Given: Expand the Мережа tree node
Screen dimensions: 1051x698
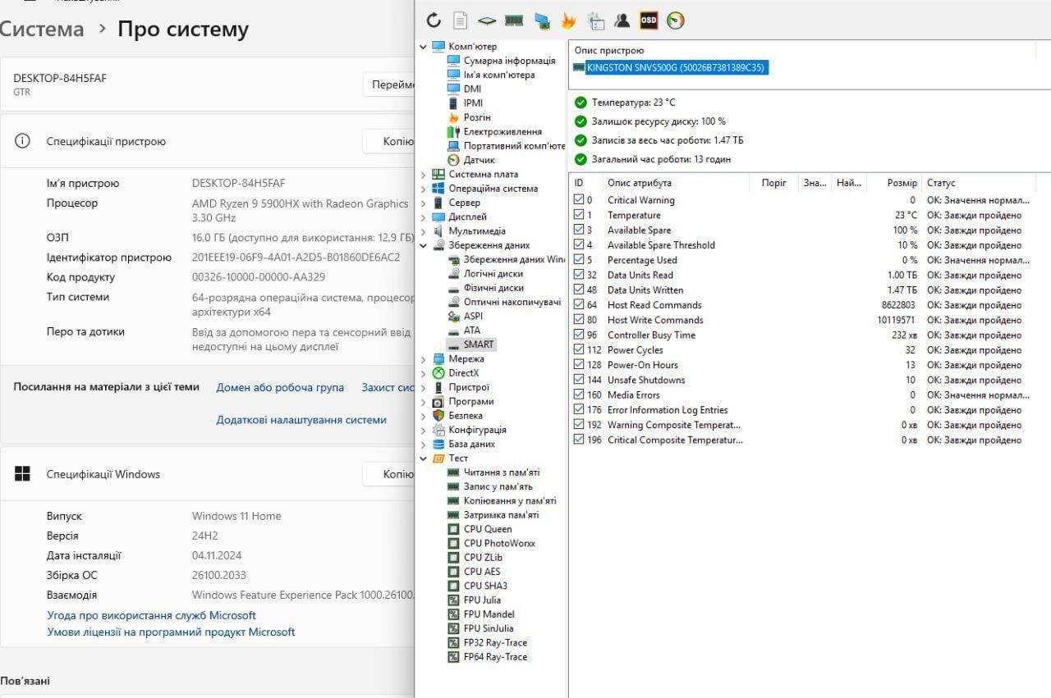Looking at the screenshot, I should coord(424,359).
